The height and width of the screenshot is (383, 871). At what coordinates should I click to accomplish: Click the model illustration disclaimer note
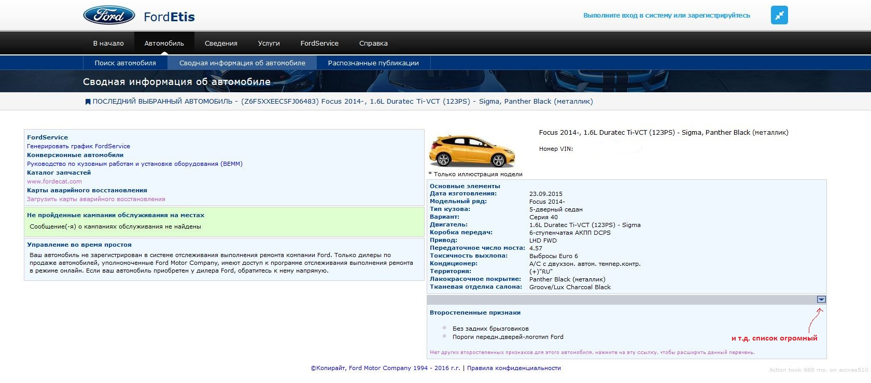pyautogui.click(x=475, y=174)
